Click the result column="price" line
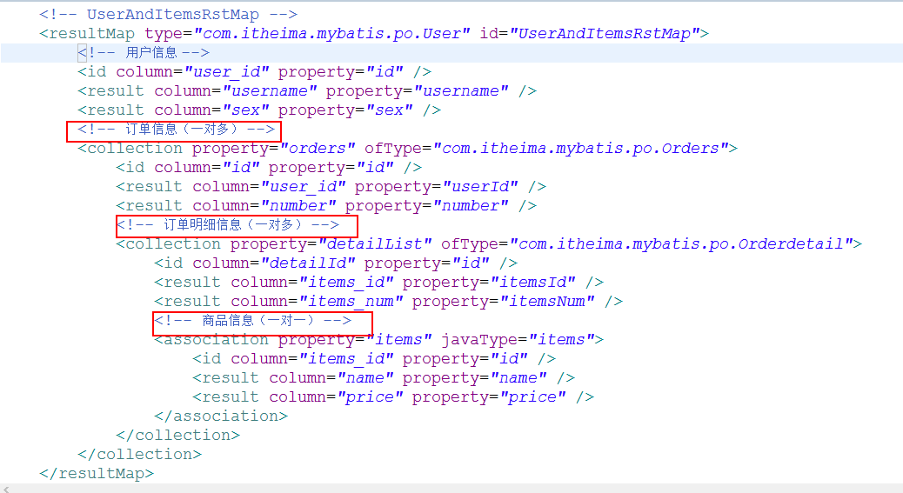Viewport: 903px width, 493px height. [x=393, y=396]
